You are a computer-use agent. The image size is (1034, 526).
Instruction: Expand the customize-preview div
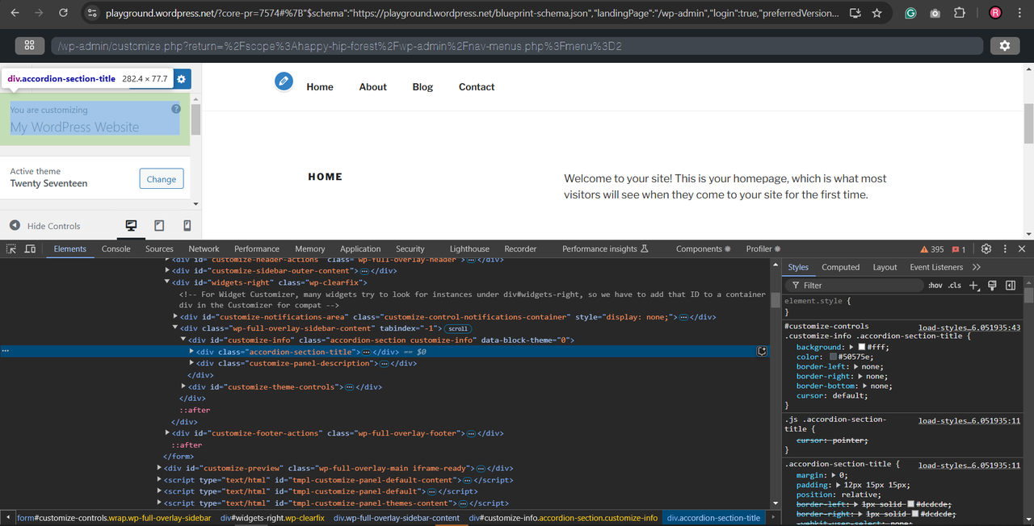point(160,468)
